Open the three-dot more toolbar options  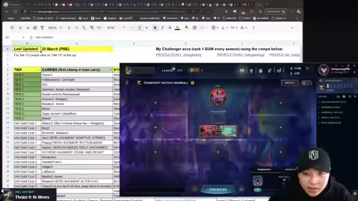pyautogui.click(x=253, y=27)
